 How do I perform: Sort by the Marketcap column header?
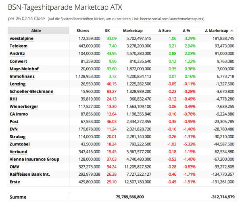133,31
